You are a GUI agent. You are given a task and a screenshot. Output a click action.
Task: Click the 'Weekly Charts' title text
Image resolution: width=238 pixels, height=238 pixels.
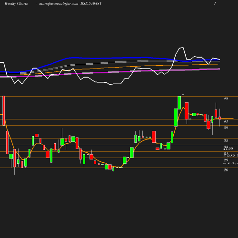point(16,4)
